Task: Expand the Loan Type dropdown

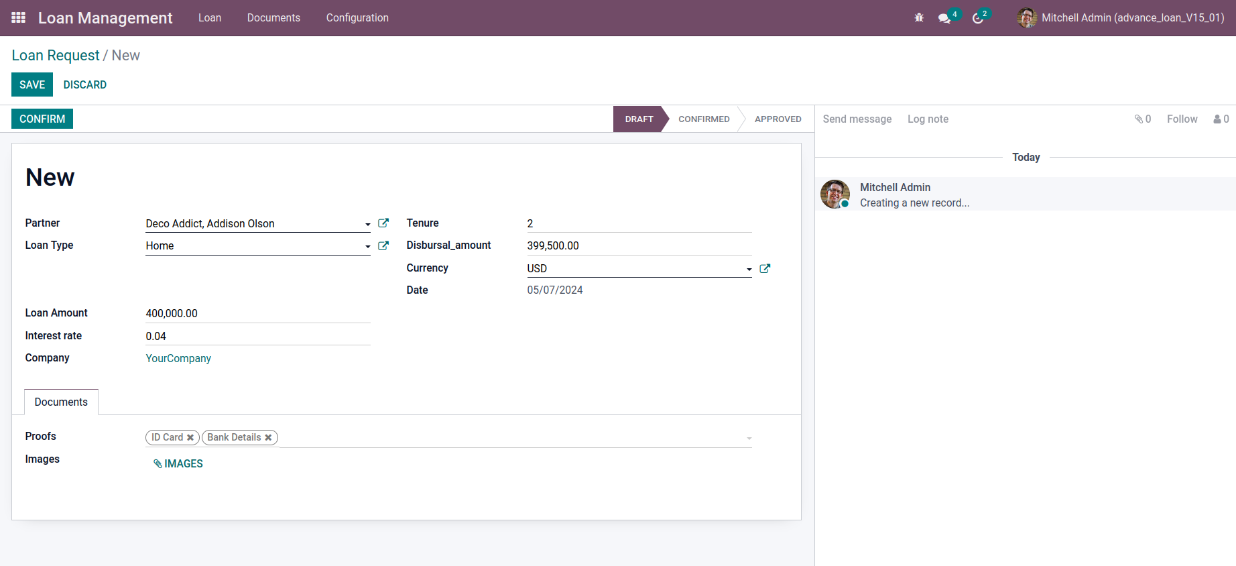Action: tap(367, 246)
